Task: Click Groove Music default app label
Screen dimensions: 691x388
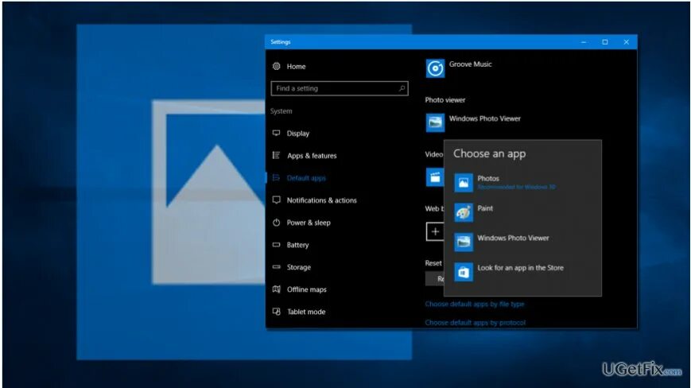Action: tap(470, 64)
